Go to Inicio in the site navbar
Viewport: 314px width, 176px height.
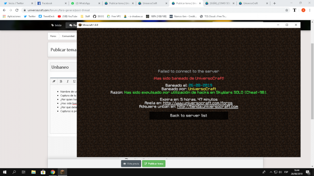click(56, 25)
